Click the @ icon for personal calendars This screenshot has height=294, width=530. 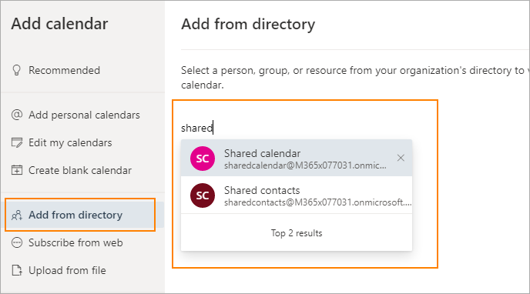coord(17,115)
